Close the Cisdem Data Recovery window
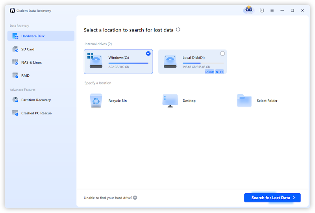 click(302, 11)
